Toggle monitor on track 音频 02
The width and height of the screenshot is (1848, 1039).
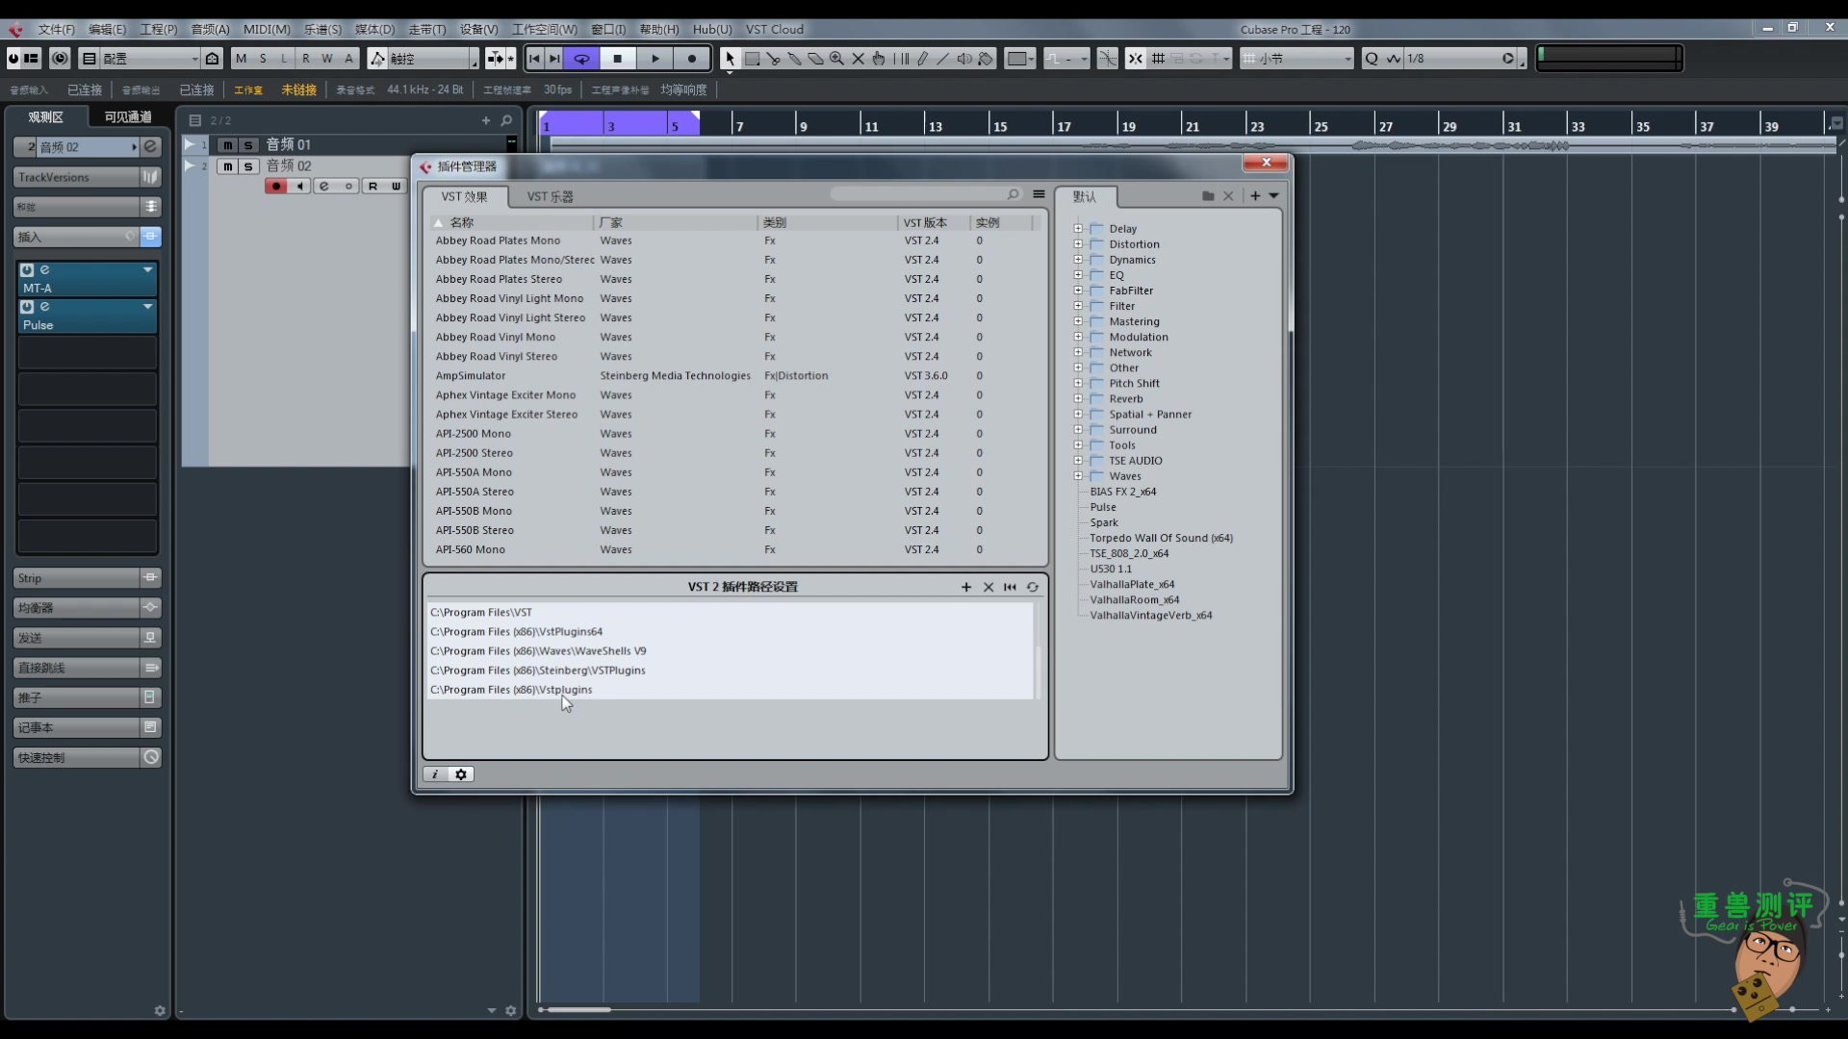300,187
